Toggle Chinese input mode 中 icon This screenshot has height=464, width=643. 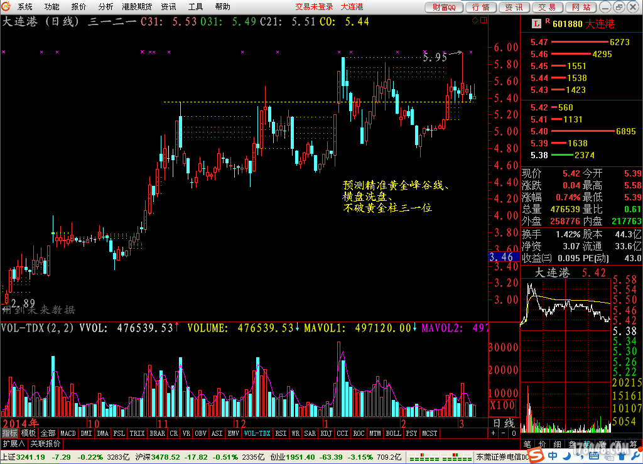[553, 456]
